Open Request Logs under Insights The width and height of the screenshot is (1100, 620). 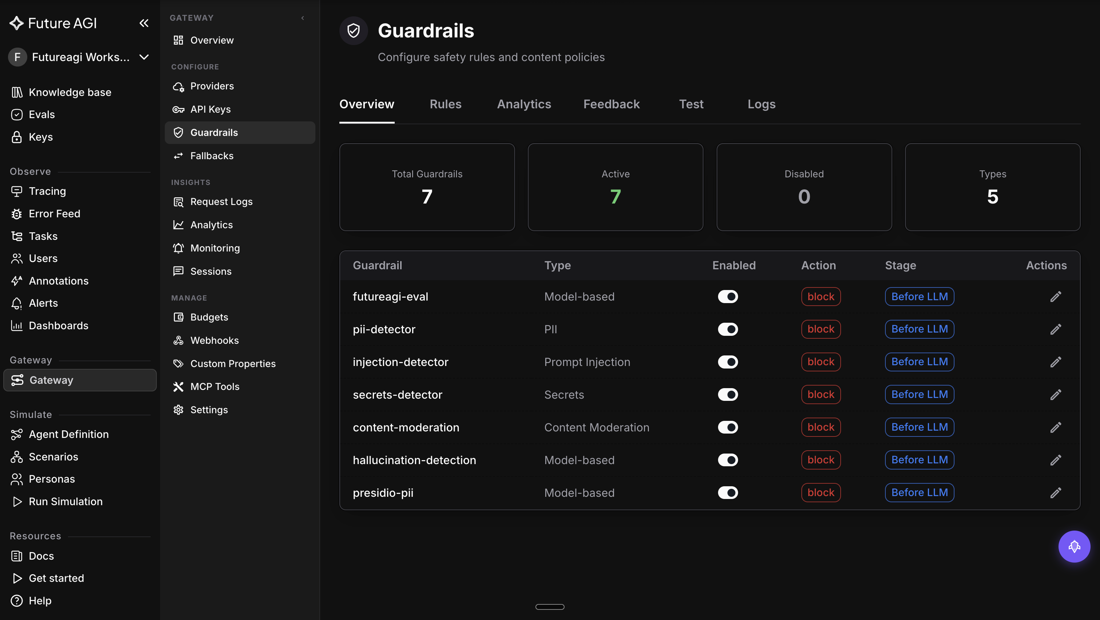240,201
